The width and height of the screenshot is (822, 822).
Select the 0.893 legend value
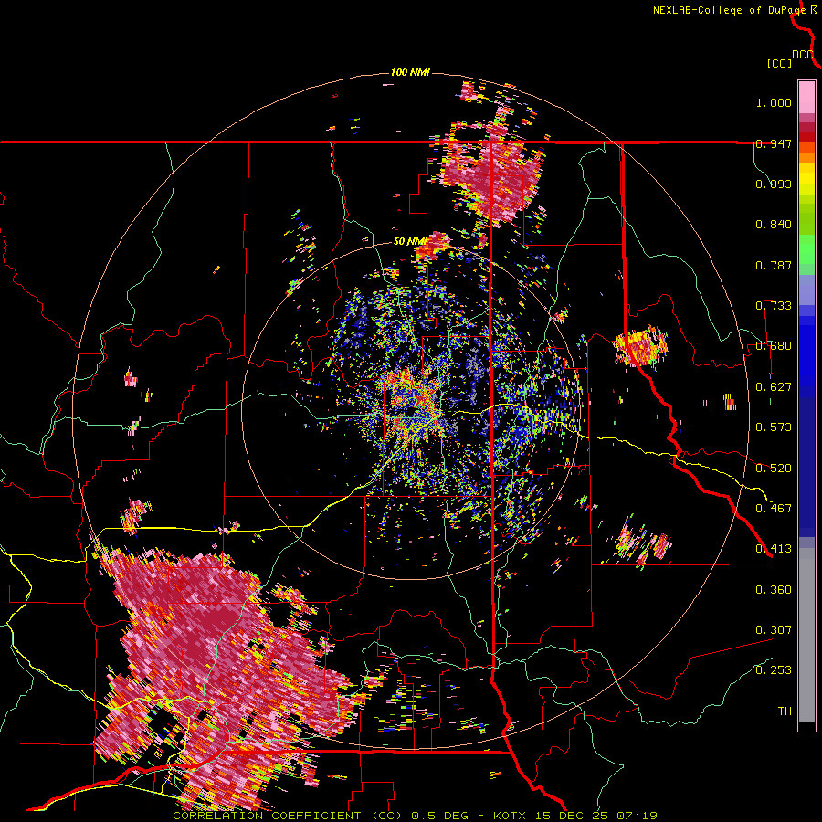(x=774, y=184)
